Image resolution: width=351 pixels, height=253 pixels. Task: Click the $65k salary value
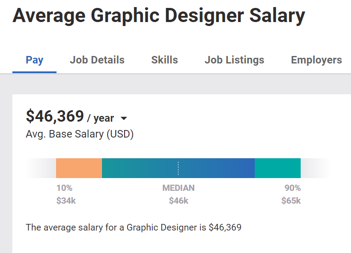pyautogui.click(x=291, y=201)
